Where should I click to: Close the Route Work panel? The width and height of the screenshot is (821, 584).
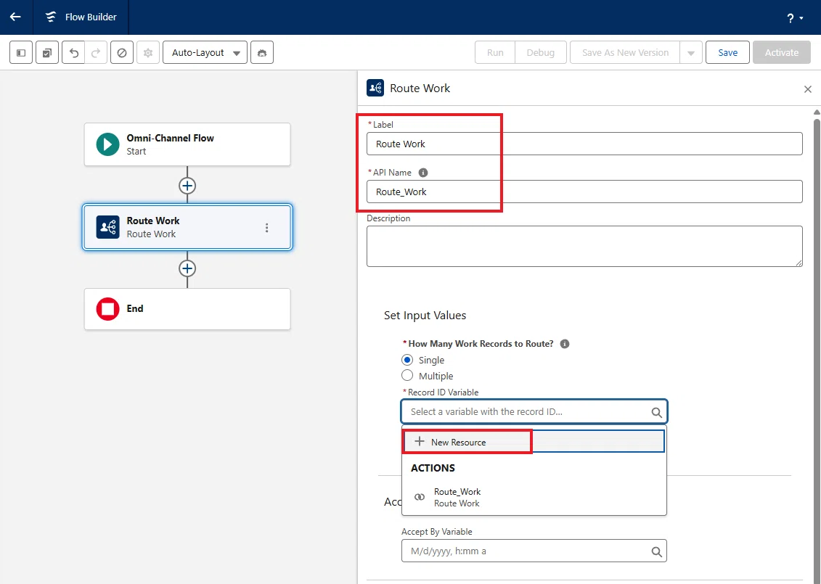807,89
